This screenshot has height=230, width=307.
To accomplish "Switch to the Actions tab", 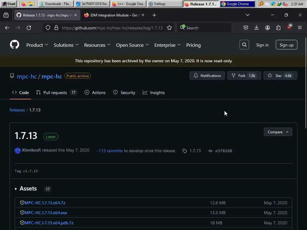I will [95, 93].
